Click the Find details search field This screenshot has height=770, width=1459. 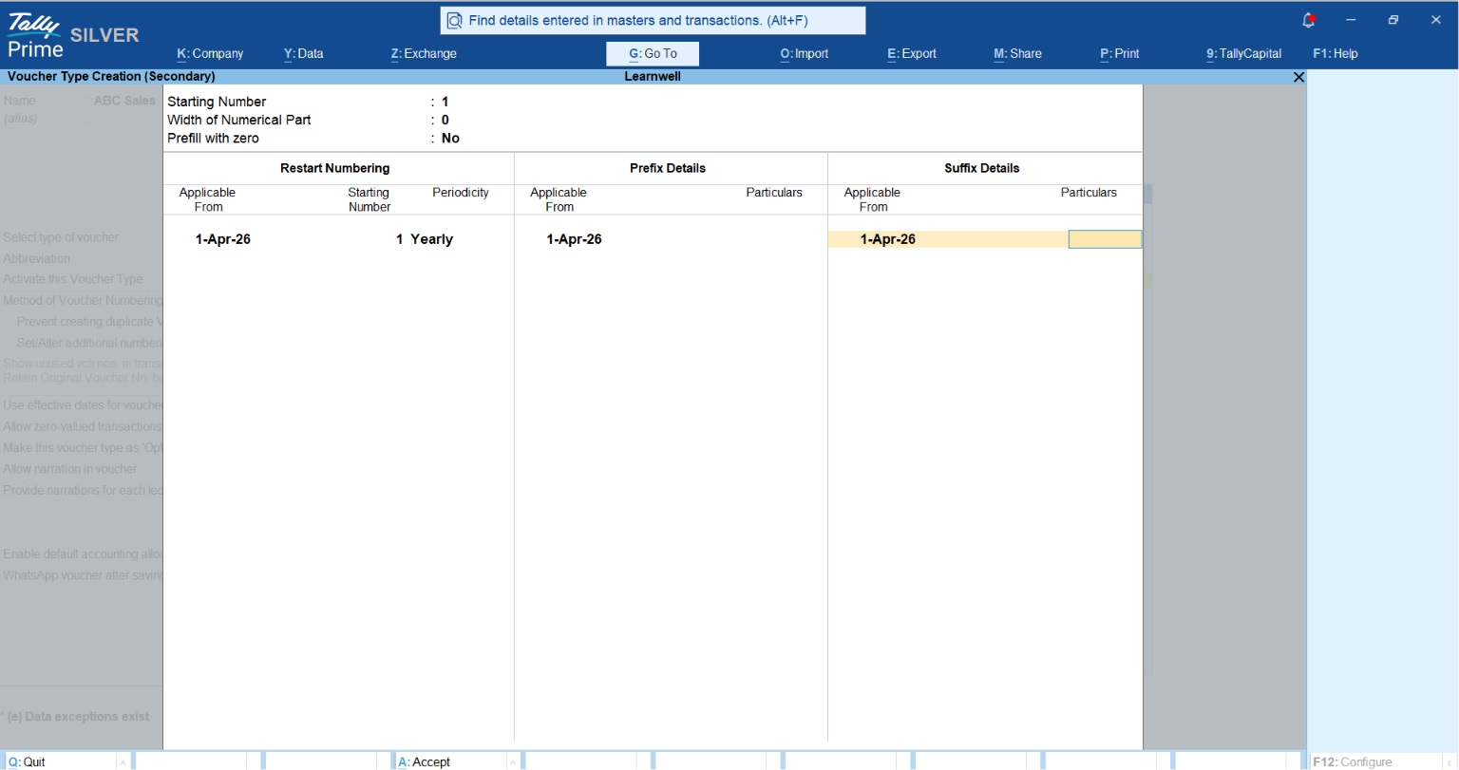[653, 20]
